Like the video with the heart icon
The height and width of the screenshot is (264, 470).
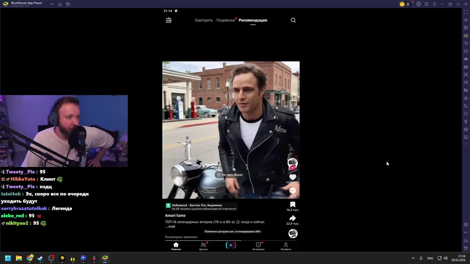pyautogui.click(x=293, y=177)
